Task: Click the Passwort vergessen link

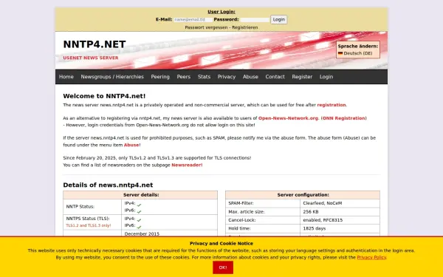Action: 206,27
